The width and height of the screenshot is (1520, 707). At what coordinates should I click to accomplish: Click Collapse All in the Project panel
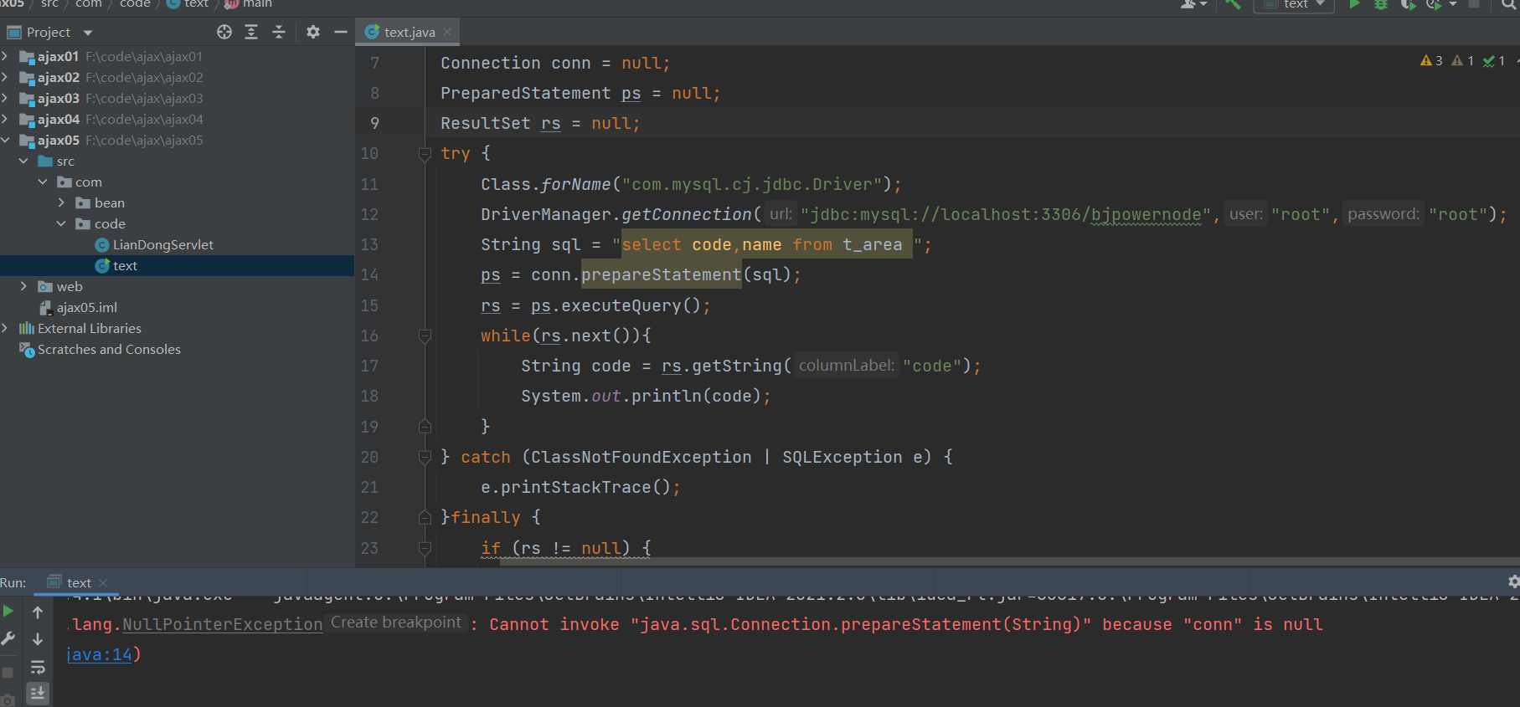279,32
